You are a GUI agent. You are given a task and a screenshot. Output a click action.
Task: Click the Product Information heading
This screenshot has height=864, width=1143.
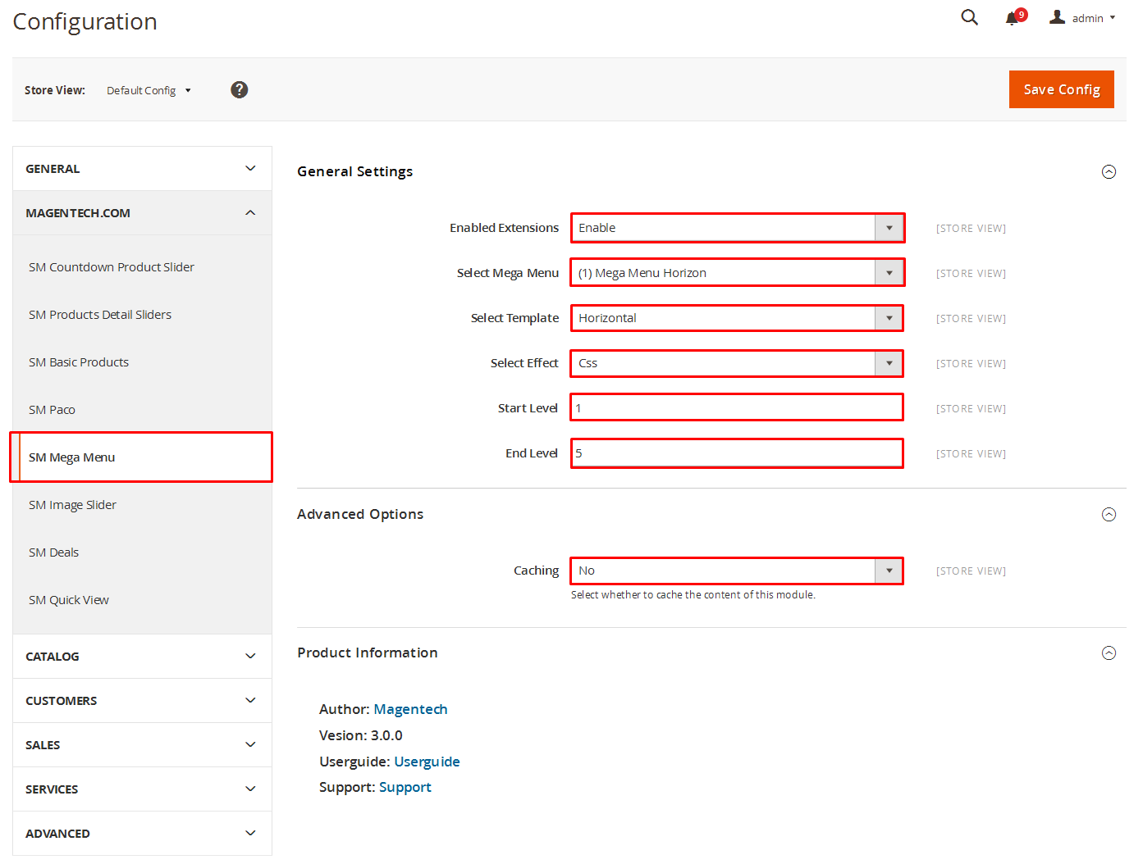(x=368, y=653)
